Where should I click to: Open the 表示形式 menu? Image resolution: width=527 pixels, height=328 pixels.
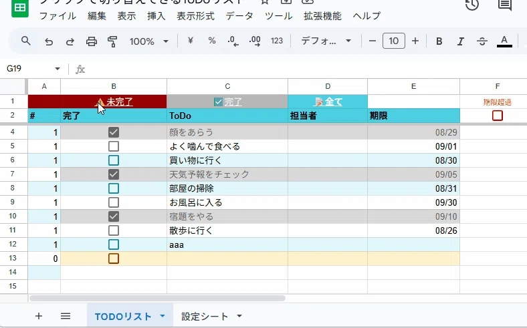(x=195, y=16)
